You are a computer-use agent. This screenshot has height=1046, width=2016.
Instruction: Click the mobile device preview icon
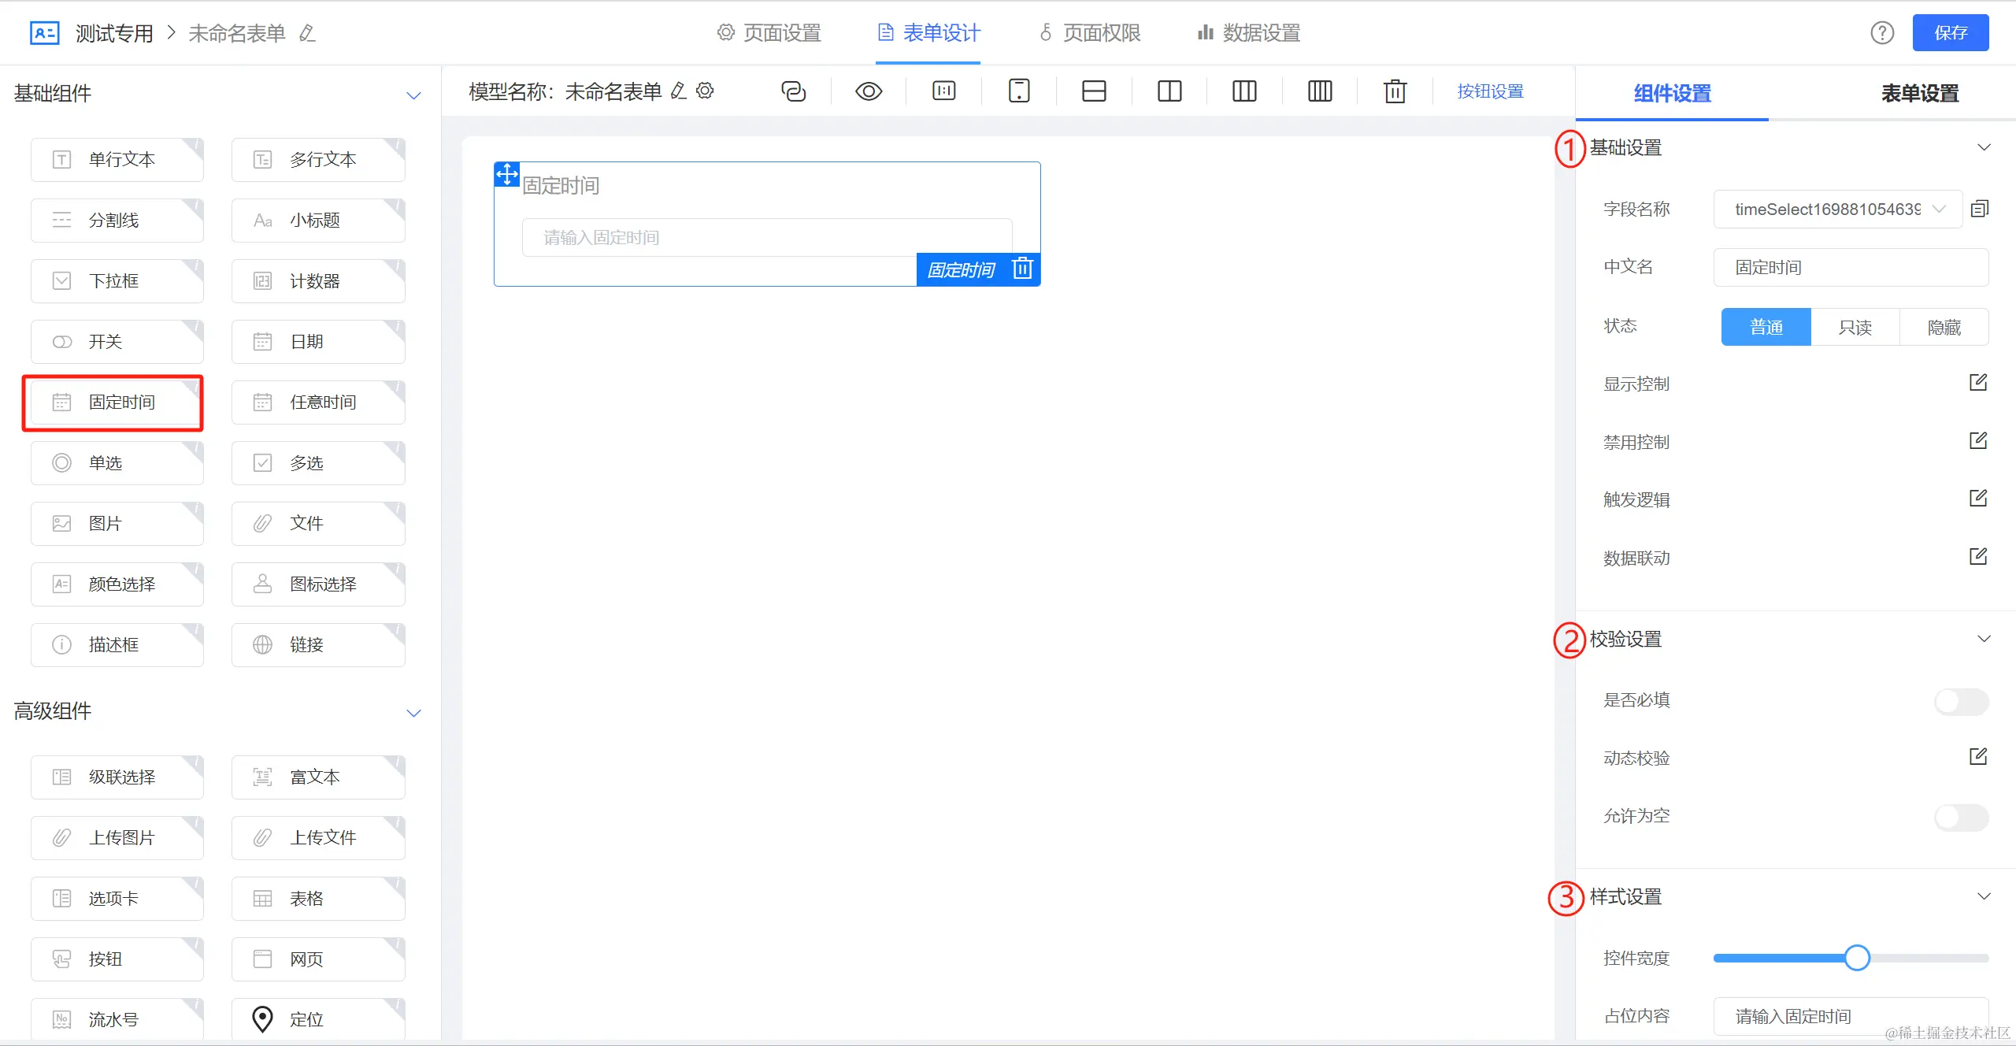1019,91
